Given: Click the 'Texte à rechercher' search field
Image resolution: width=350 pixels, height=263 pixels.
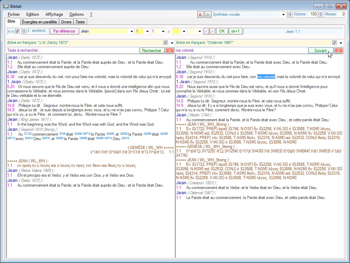Looking at the screenshot, I should (x=72, y=50).
